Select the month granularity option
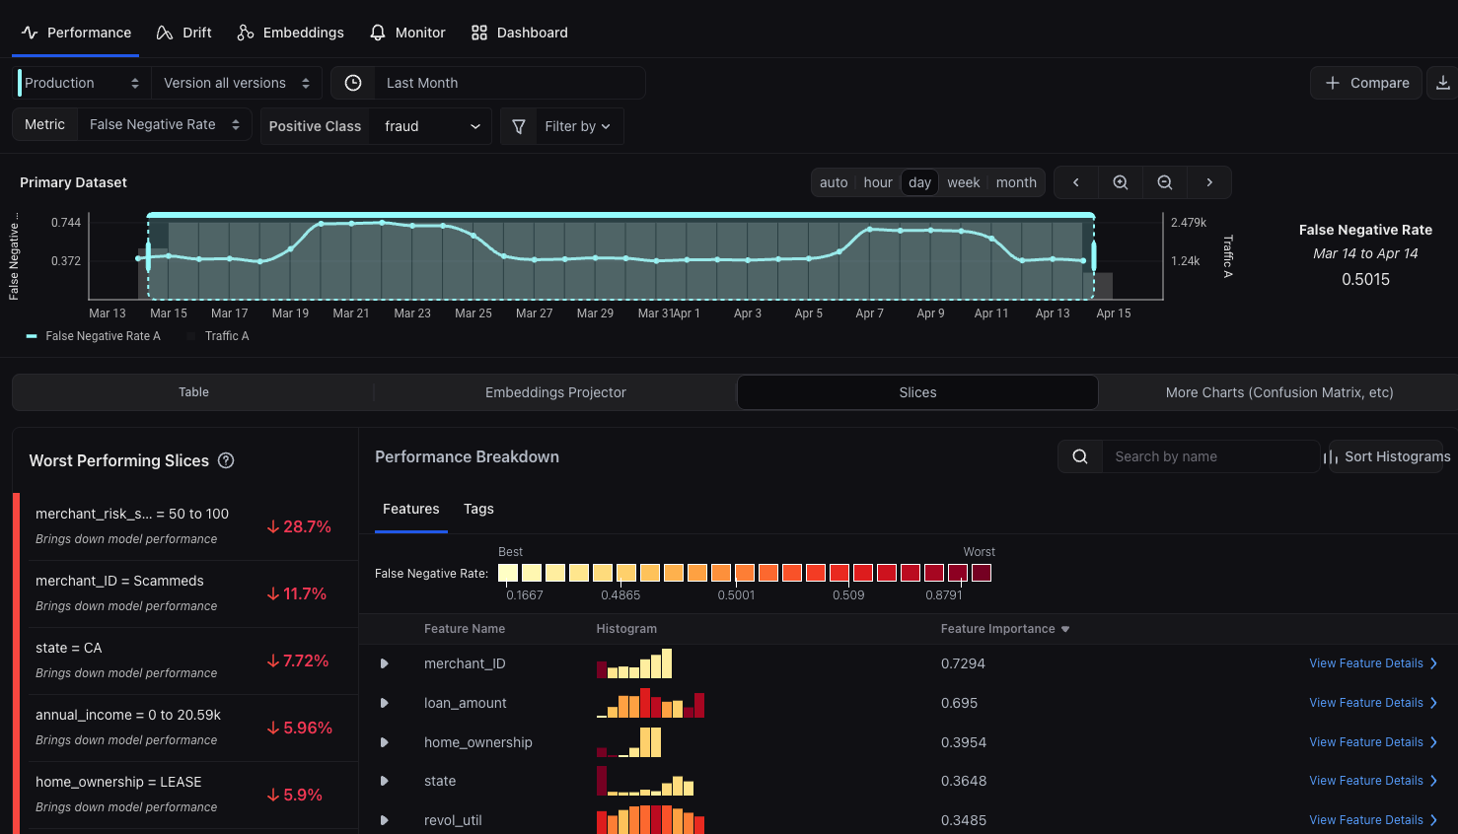This screenshot has height=834, width=1458. pyautogui.click(x=1016, y=182)
